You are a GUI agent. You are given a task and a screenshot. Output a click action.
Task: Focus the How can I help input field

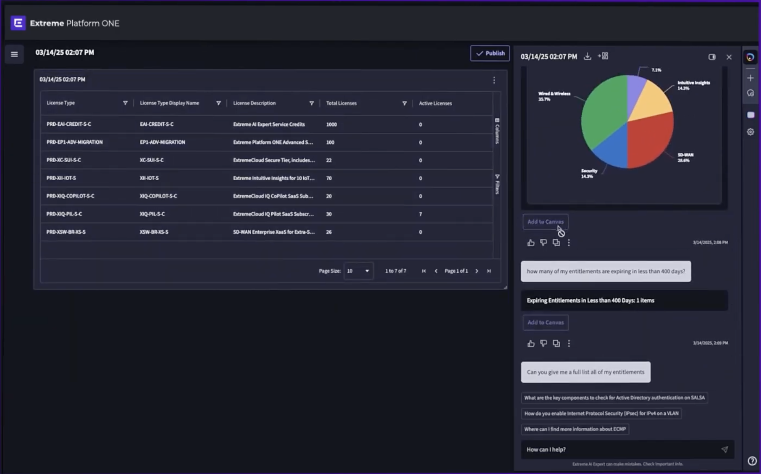click(622, 450)
